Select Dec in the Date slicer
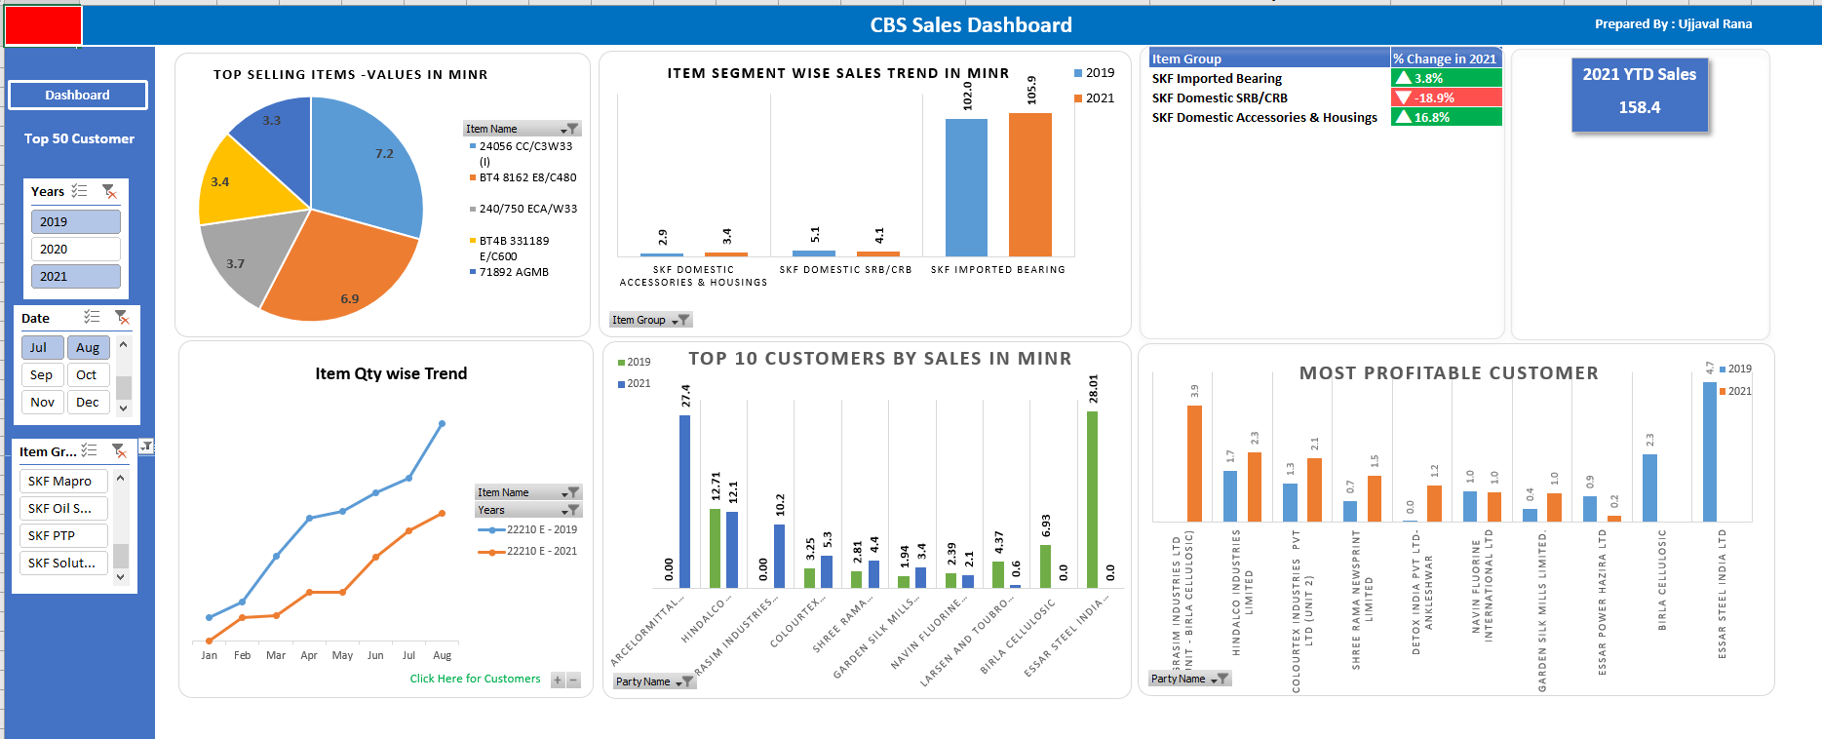 (88, 402)
